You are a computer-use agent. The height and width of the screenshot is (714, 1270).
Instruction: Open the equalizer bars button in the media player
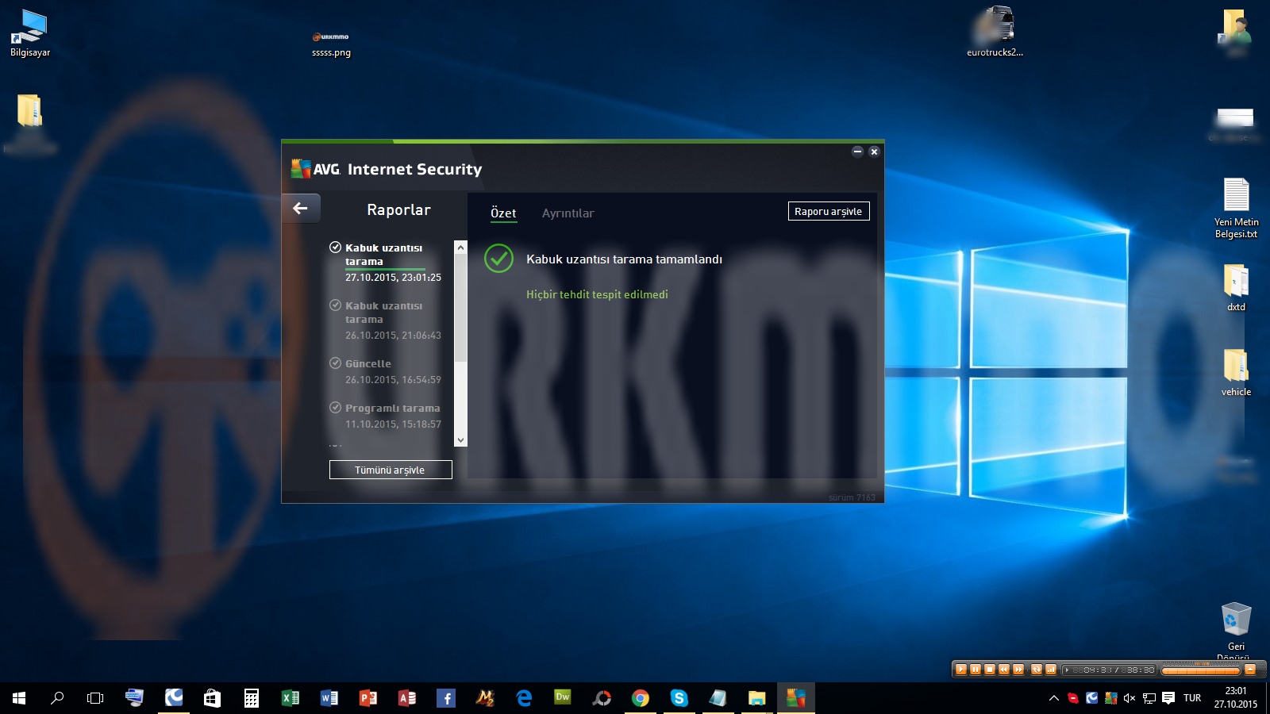(x=1051, y=670)
